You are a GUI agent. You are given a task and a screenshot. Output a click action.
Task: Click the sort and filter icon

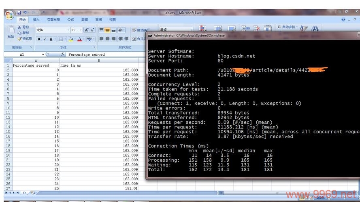point(304,28)
